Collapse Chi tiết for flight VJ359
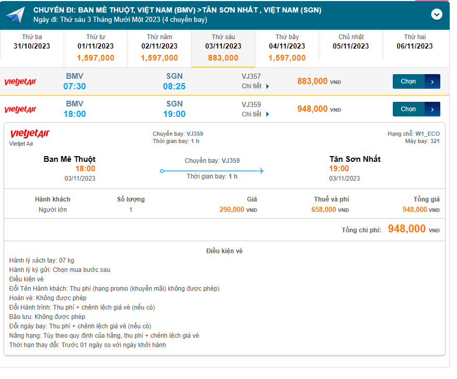 (255, 114)
